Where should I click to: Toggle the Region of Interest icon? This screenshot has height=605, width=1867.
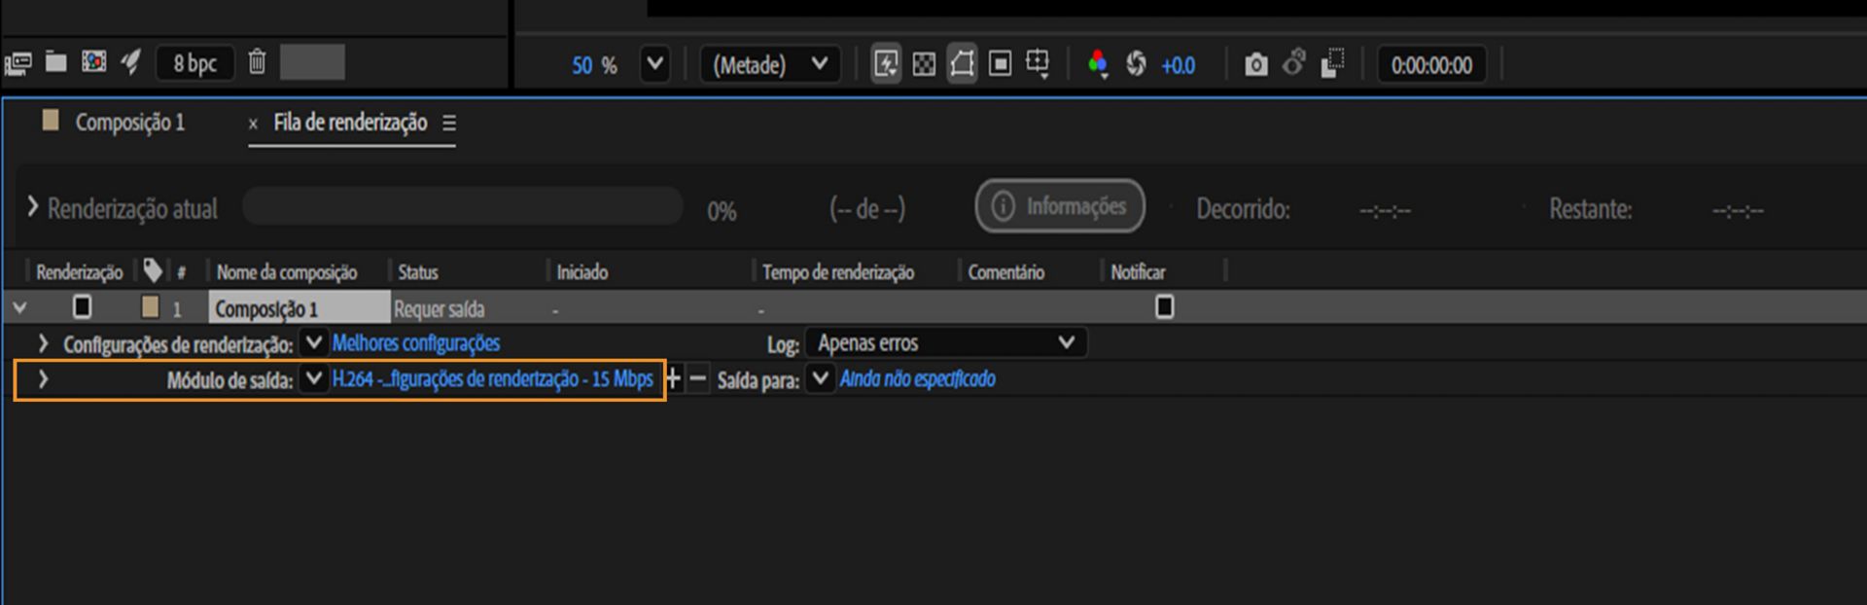[1000, 64]
